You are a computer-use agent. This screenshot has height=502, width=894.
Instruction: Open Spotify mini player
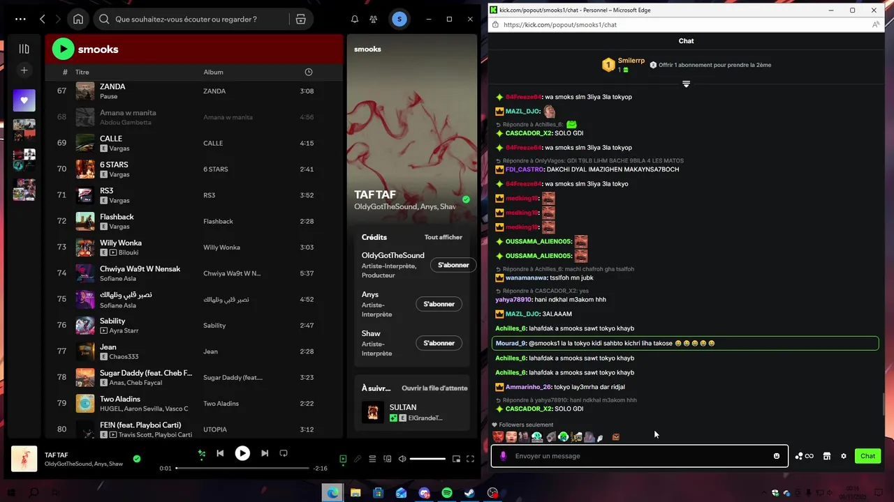pyautogui.click(x=456, y=459)
